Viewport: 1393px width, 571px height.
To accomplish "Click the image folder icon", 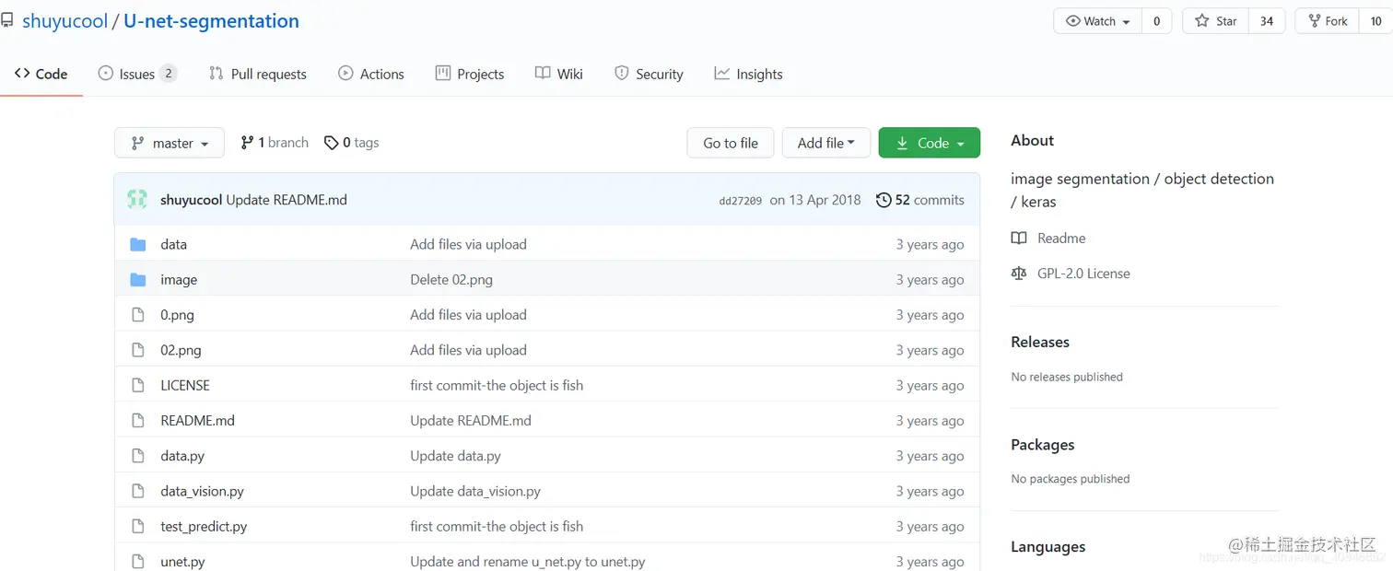I will point(138,279).
